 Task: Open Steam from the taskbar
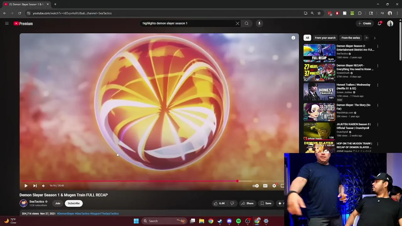(x=220, y=221)
